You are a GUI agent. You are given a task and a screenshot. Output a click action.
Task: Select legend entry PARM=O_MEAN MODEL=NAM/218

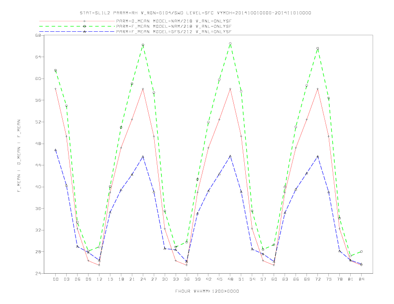174,21
